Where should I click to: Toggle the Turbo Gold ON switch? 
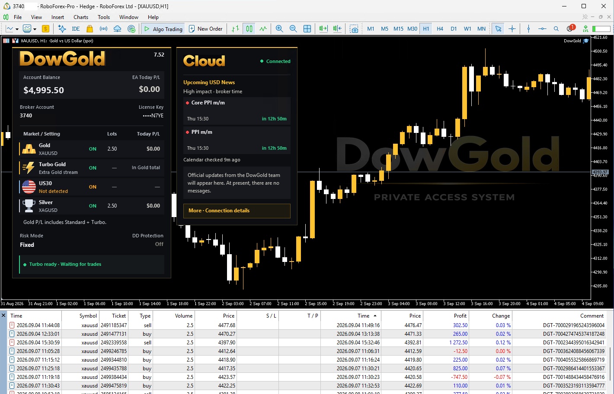[93, 168]
